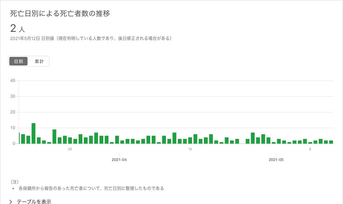Screen dimensions: 343x204
Task: Click the 20 y-axis label
Action: [13, 112]
